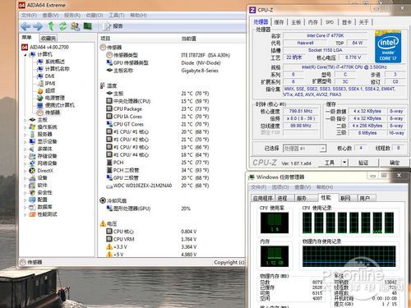The height and width of the screenshot is (308, 411).
Task: Switch to CPU-Z 关于 tab
Action: click(363, 22)
